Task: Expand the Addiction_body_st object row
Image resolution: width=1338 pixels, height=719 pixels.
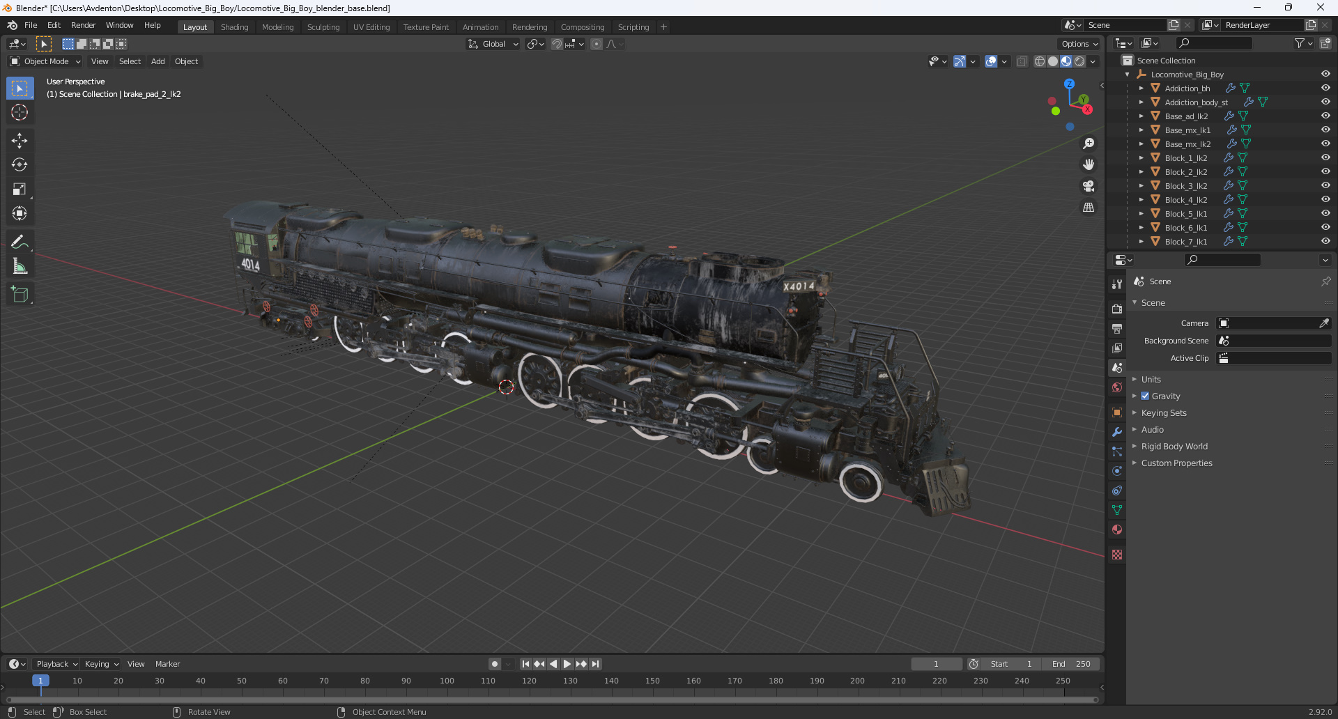Action: pos(1141,102)
